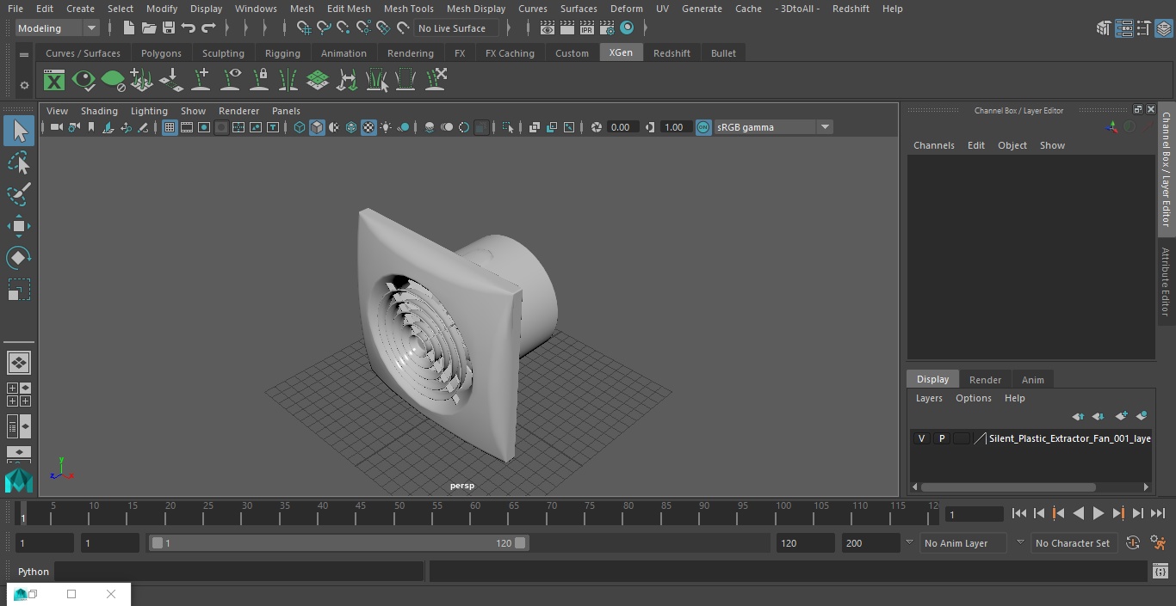Toggle viewport shadows button
This screenshot has width=1176, height=606.
(x=403, y=127)
